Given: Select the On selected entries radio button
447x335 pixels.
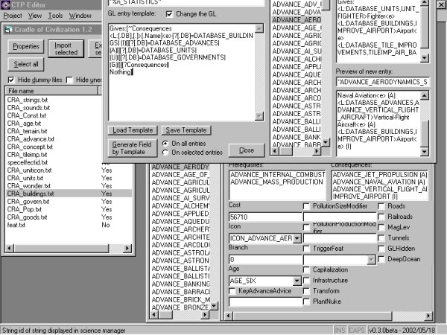Looking at the screenshot, I should [165, 152].
